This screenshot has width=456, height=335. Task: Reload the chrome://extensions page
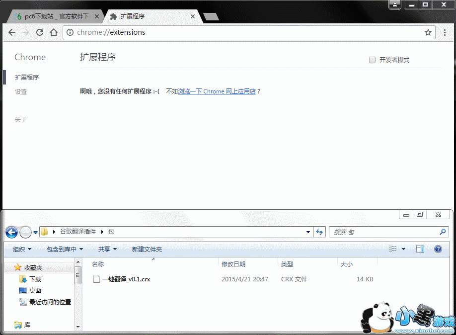pos(40,32)
